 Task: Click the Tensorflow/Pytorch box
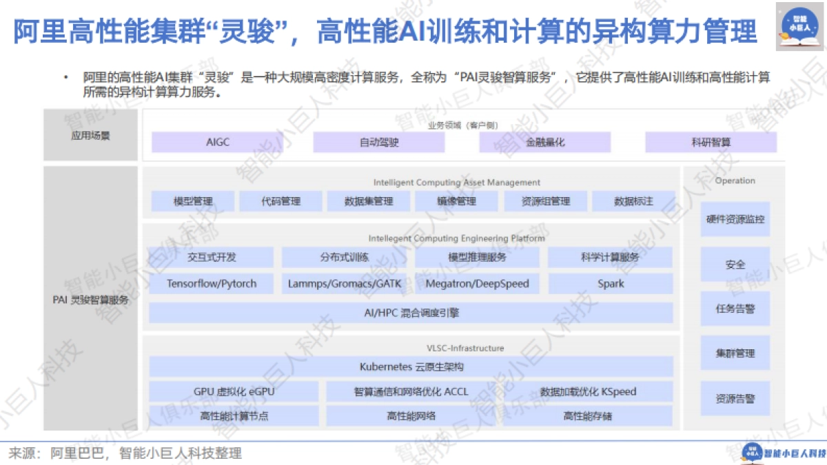(211, 283)
